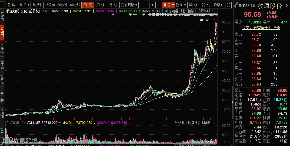This screenshot has width=290, height=146.
Task: Open 分时图 in the left sidebar
Action: [2, 16]
